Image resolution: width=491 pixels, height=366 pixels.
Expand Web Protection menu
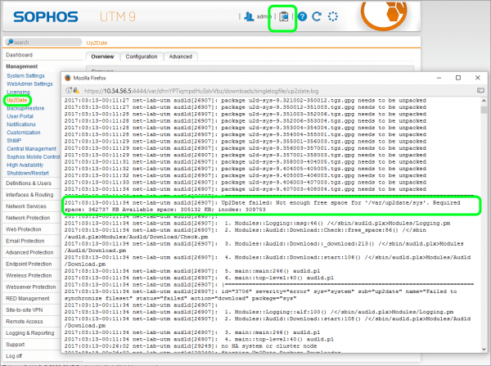(24, 230)
